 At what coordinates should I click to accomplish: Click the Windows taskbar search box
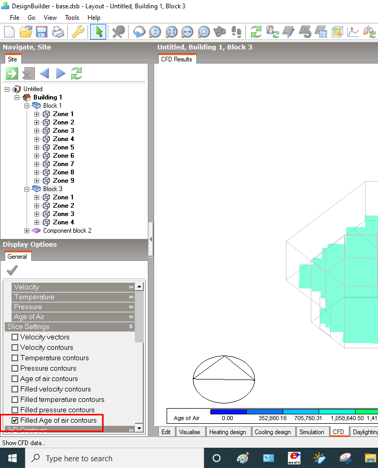(x=115, y=458)
